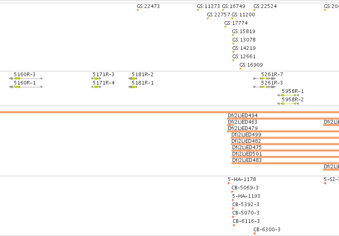339x236 pixels.
Task: Click red arrow marker under CB-5069-3
Action: click(x=232, y=192)
